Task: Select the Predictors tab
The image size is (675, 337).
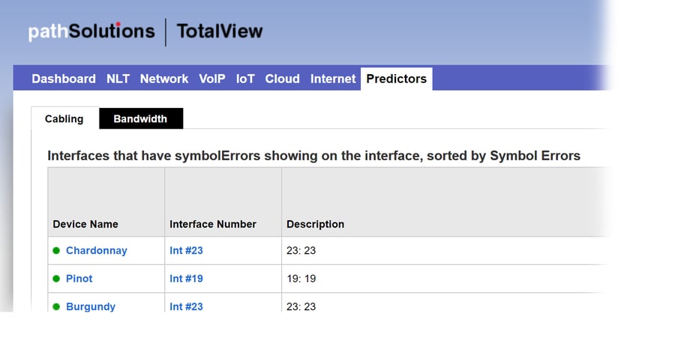Action: tap(397, 79)
